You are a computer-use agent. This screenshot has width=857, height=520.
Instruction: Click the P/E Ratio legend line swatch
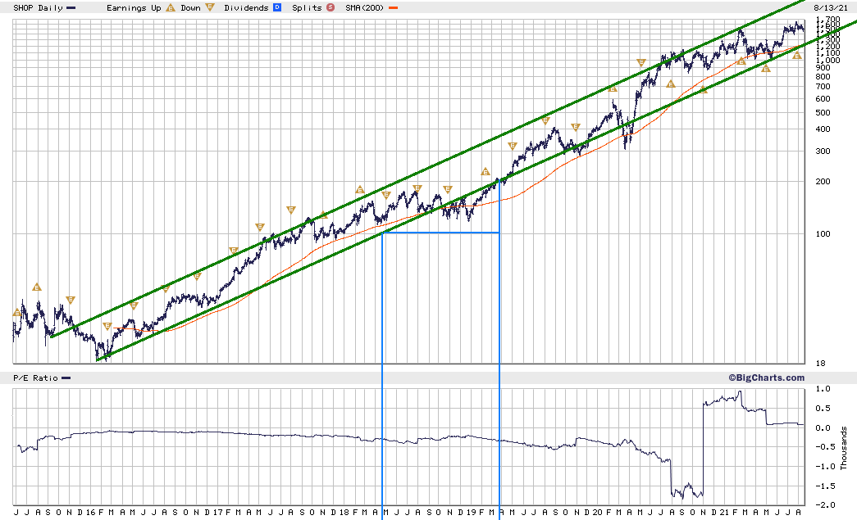[66, 378]
